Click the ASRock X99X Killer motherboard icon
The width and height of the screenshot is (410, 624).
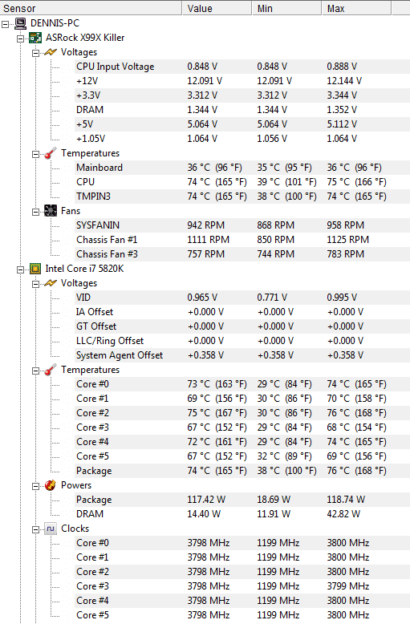point(35,38)
